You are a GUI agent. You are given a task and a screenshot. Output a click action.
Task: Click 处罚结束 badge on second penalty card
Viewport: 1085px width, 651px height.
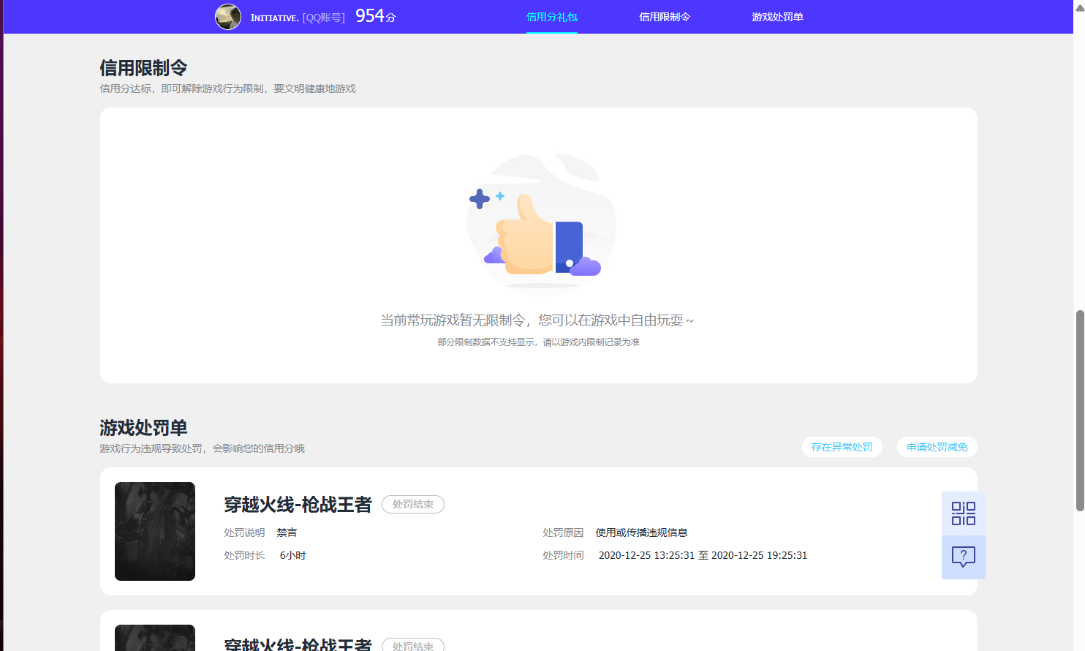tap(413, 645)
